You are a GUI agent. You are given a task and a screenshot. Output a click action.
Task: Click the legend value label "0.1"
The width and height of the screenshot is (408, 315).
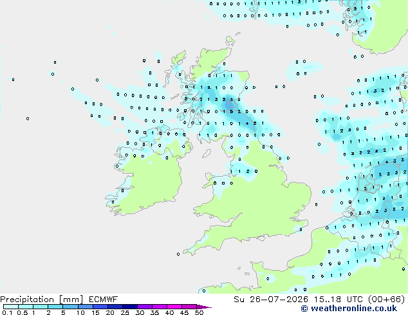coord(7,312)
